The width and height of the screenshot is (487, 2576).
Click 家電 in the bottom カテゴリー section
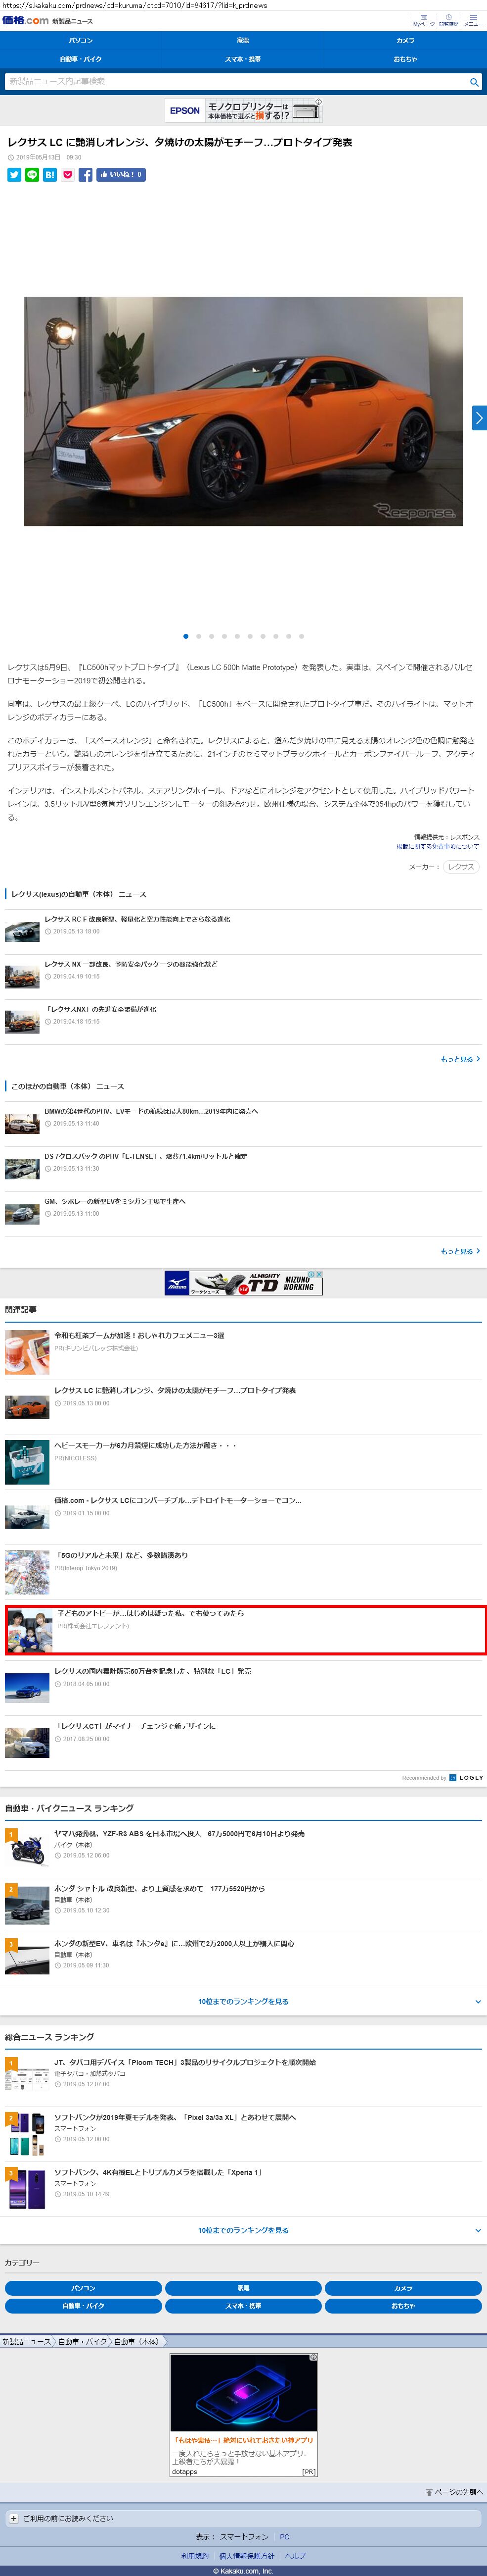click(242, 2288)
